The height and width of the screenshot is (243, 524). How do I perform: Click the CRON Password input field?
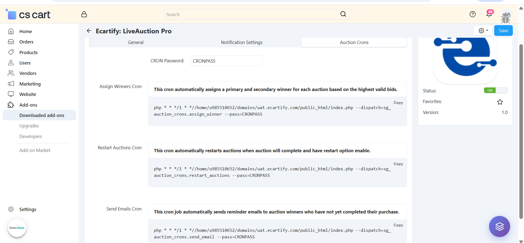[226, 61]
